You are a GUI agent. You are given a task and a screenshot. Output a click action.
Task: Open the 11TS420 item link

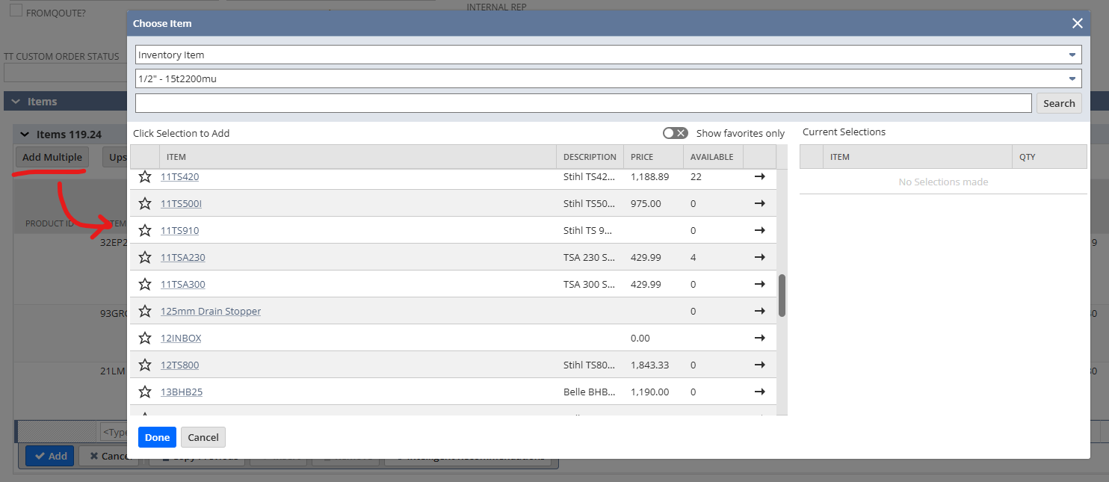(179, 176)
